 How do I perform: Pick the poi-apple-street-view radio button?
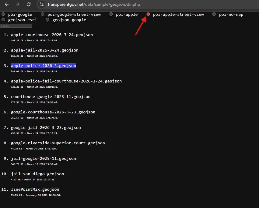point(148,14)
